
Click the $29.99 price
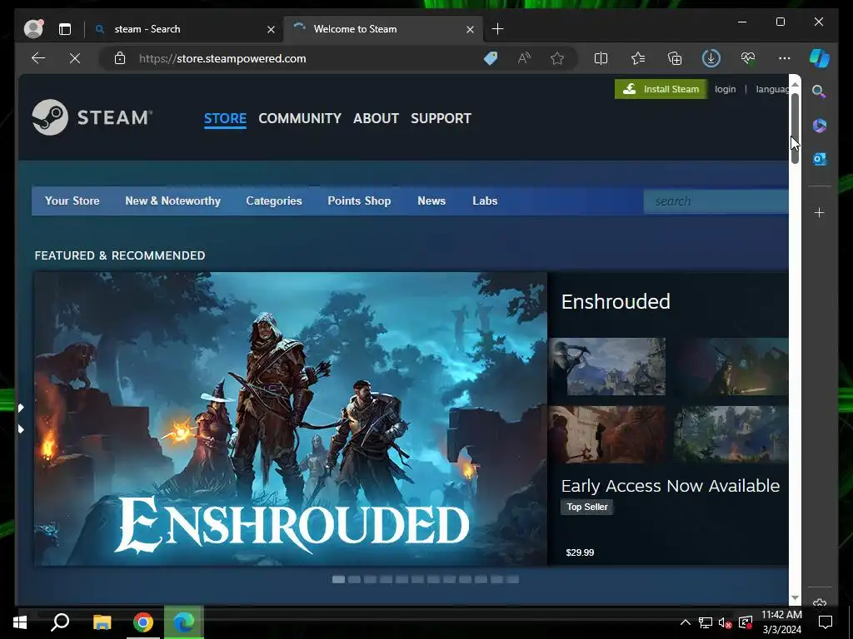pyautogui.click(x=580, y=552)
